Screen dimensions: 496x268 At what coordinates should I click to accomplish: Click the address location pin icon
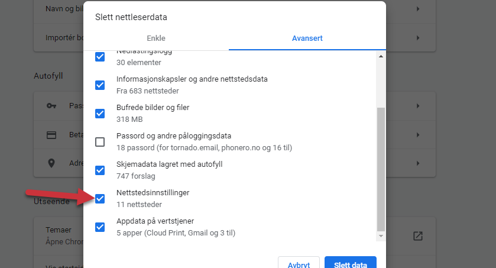(x=51, y=163)
